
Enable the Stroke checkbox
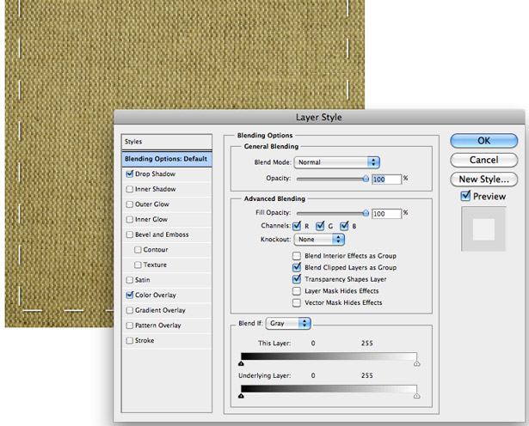[x=130, y=340]
